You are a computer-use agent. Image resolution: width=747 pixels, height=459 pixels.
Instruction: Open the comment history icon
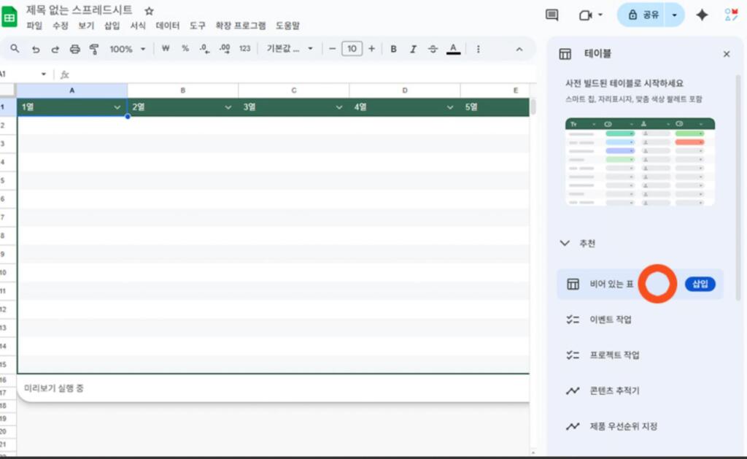(x=552, y=15)
